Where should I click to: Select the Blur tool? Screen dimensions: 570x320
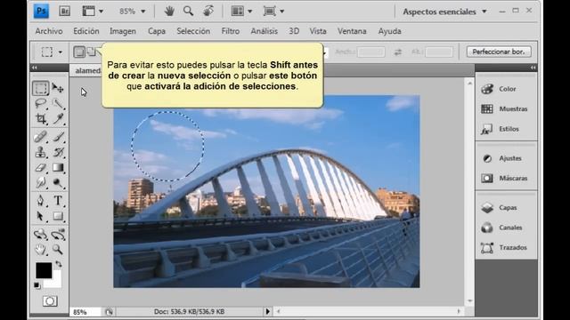pos(40,182)
